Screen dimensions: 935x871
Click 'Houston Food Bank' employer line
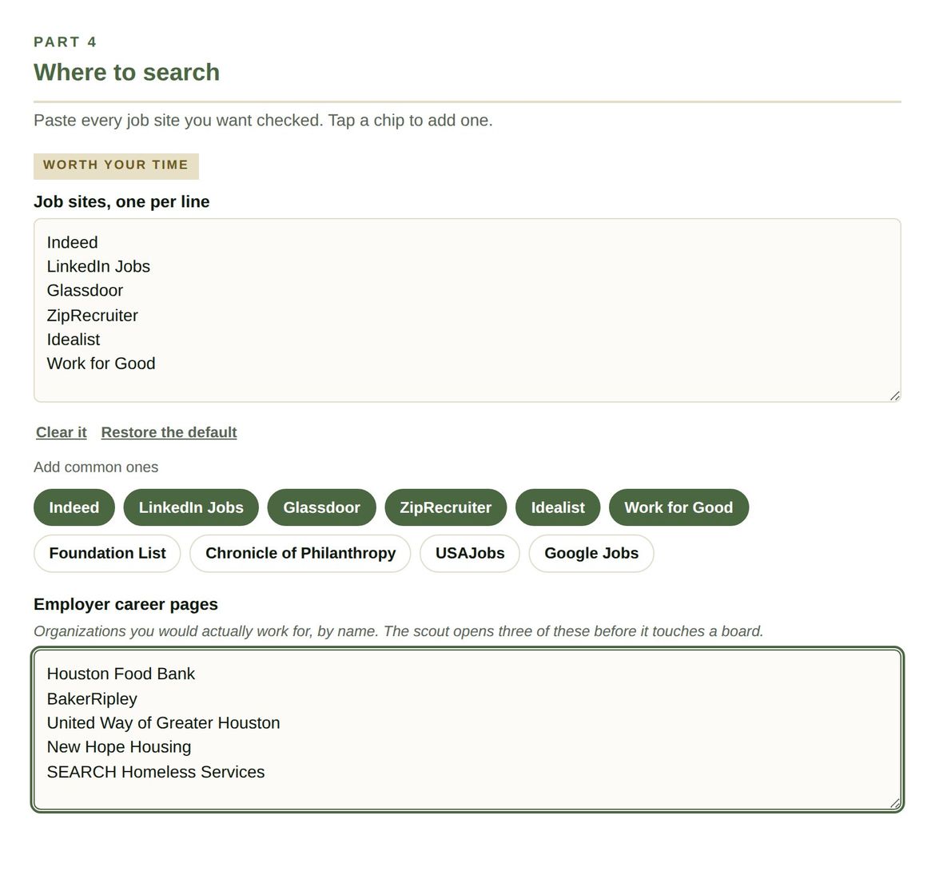[121, 674]
